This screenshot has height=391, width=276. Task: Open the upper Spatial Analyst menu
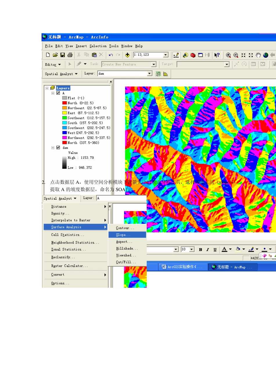point(61,74)
